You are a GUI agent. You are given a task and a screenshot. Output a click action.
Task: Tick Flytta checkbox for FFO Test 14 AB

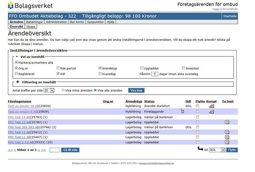coord(197,117)
